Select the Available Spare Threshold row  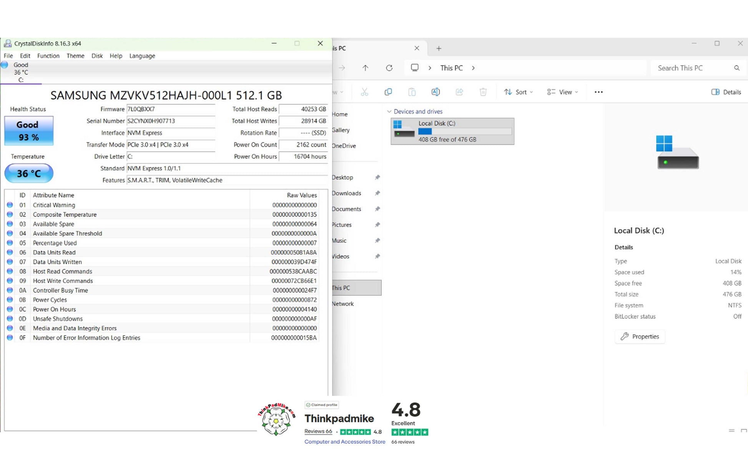tap(162, 234)
